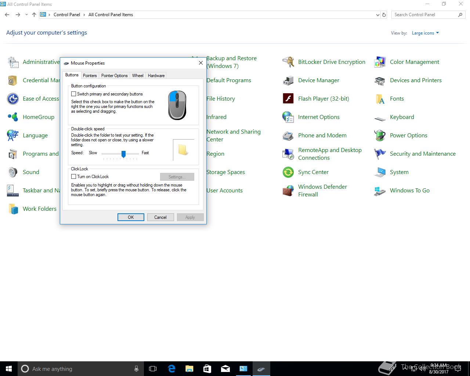Screen dimensions: 470x376
Task: Open the Sound speaker icon
Action: pyautogui.click(x=13, y=172)
